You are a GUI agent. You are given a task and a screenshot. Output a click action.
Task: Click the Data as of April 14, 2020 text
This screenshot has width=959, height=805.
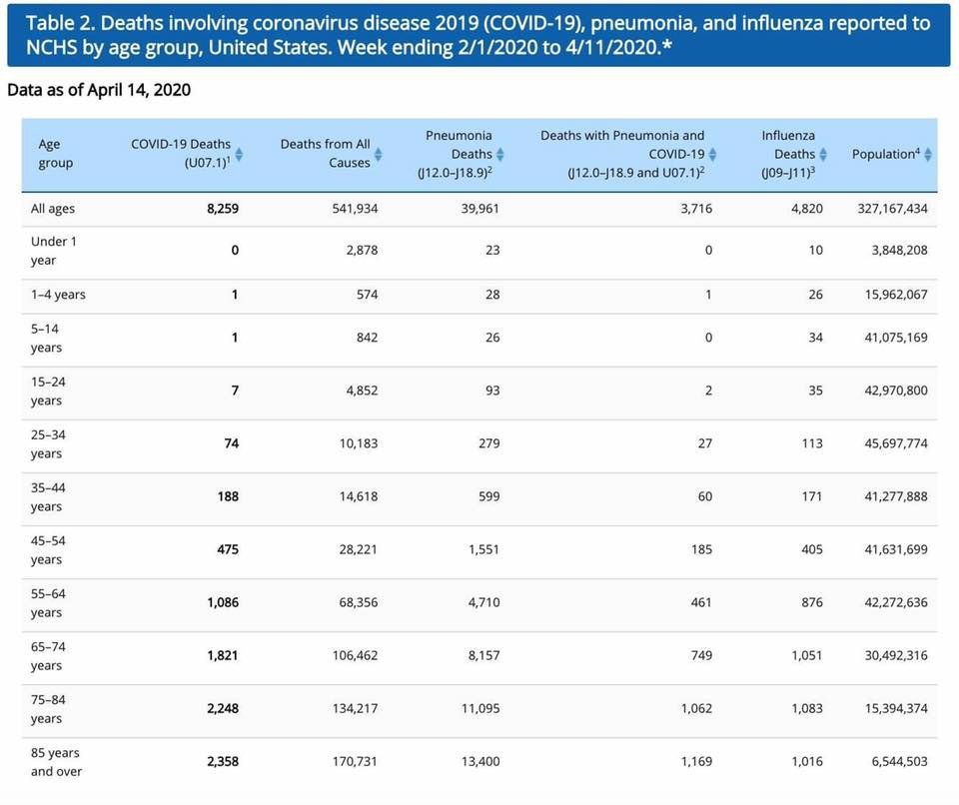click(x=99, y=90)
